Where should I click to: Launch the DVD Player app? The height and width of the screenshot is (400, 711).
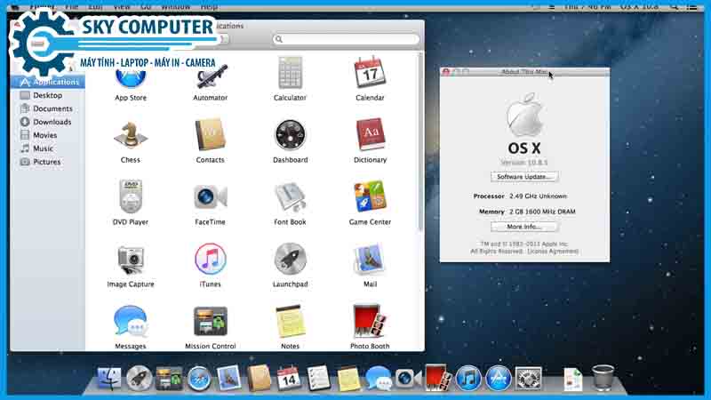[x=130, y=197]
